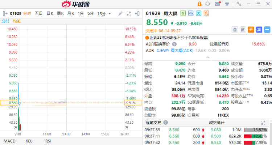Open the messages envelope icon
This screenshot has width=272, height=145.
coord(218,4)
